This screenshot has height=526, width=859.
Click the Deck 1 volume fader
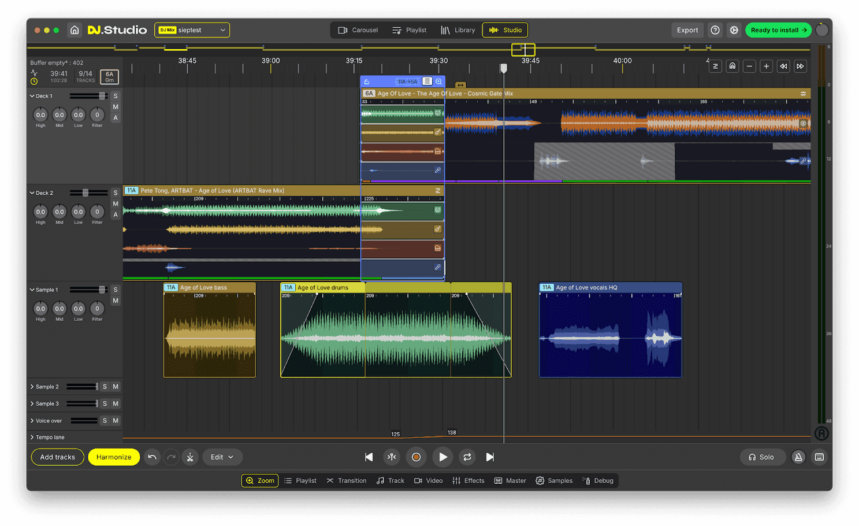click(102, 96)
